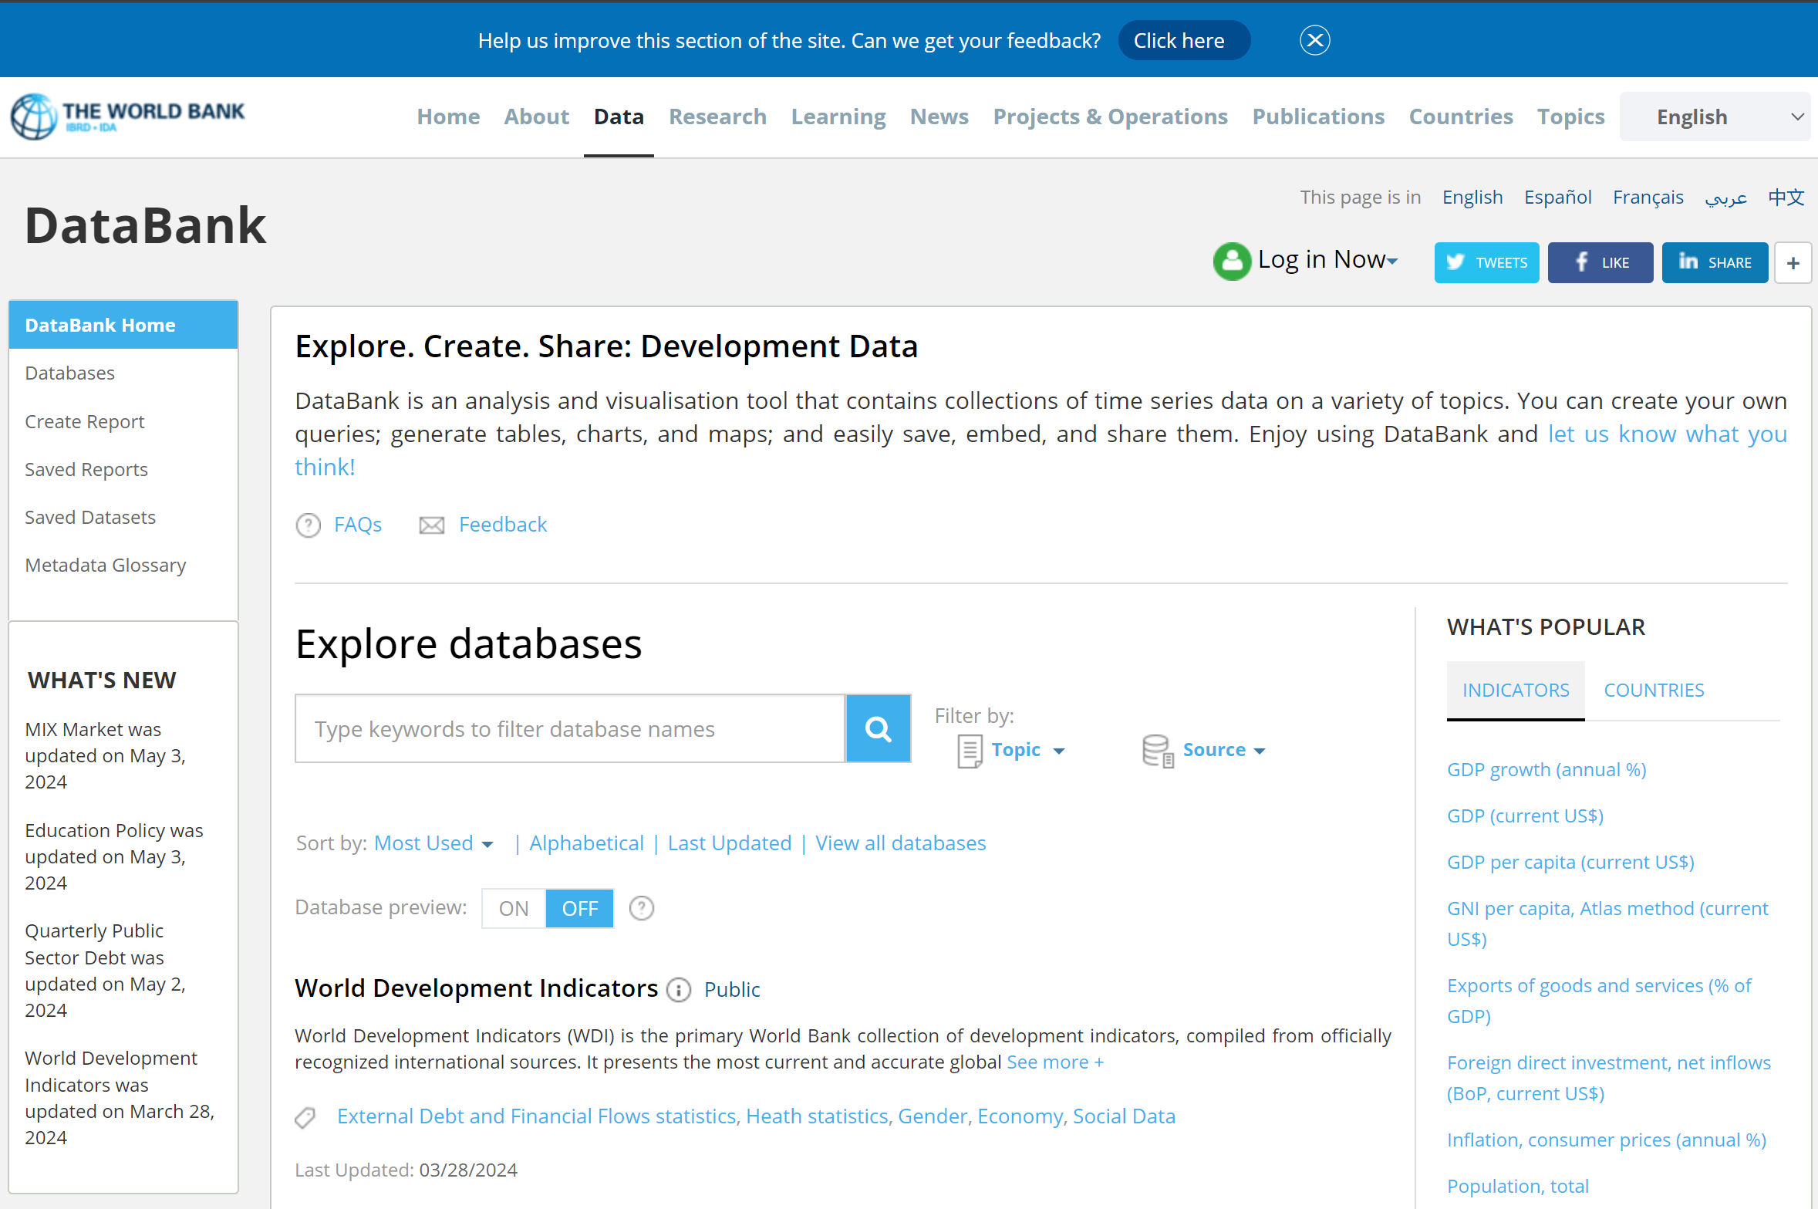Open World Development Indicators database title
1818x1209 pixels.
click(x=477, y=988)
